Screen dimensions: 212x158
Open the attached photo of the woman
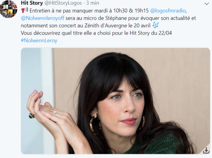coord(116,101)
